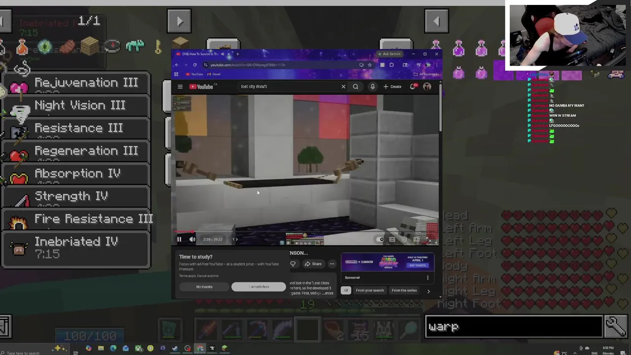The image size is (631, 355).
Task: Expand the description with ...more
Action: 328,293
